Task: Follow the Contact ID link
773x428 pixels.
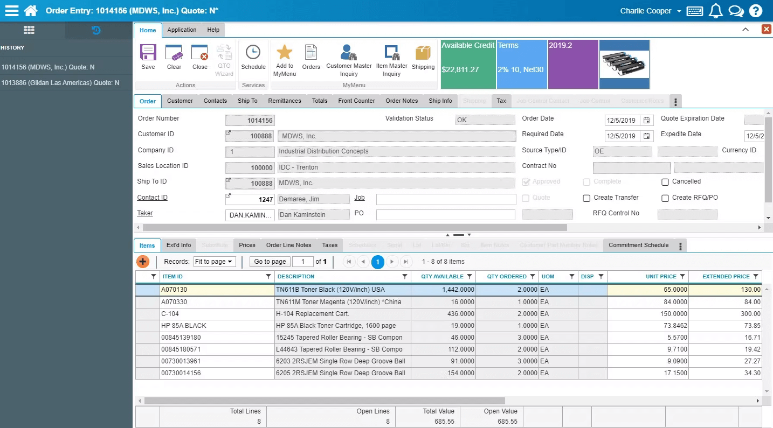Action: 152,197
